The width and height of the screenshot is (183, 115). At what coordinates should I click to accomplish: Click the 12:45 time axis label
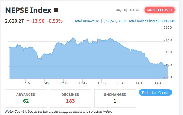click(83, 83)
